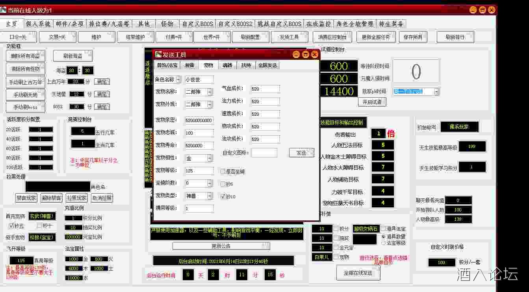Open the 宠物类型 combo box

(x=210, y=196)
